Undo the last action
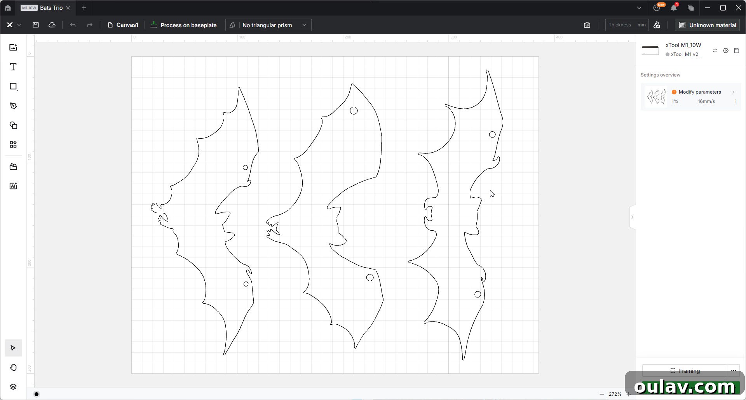The height and width of the screenshot is (400, 746). coord(73,25)
